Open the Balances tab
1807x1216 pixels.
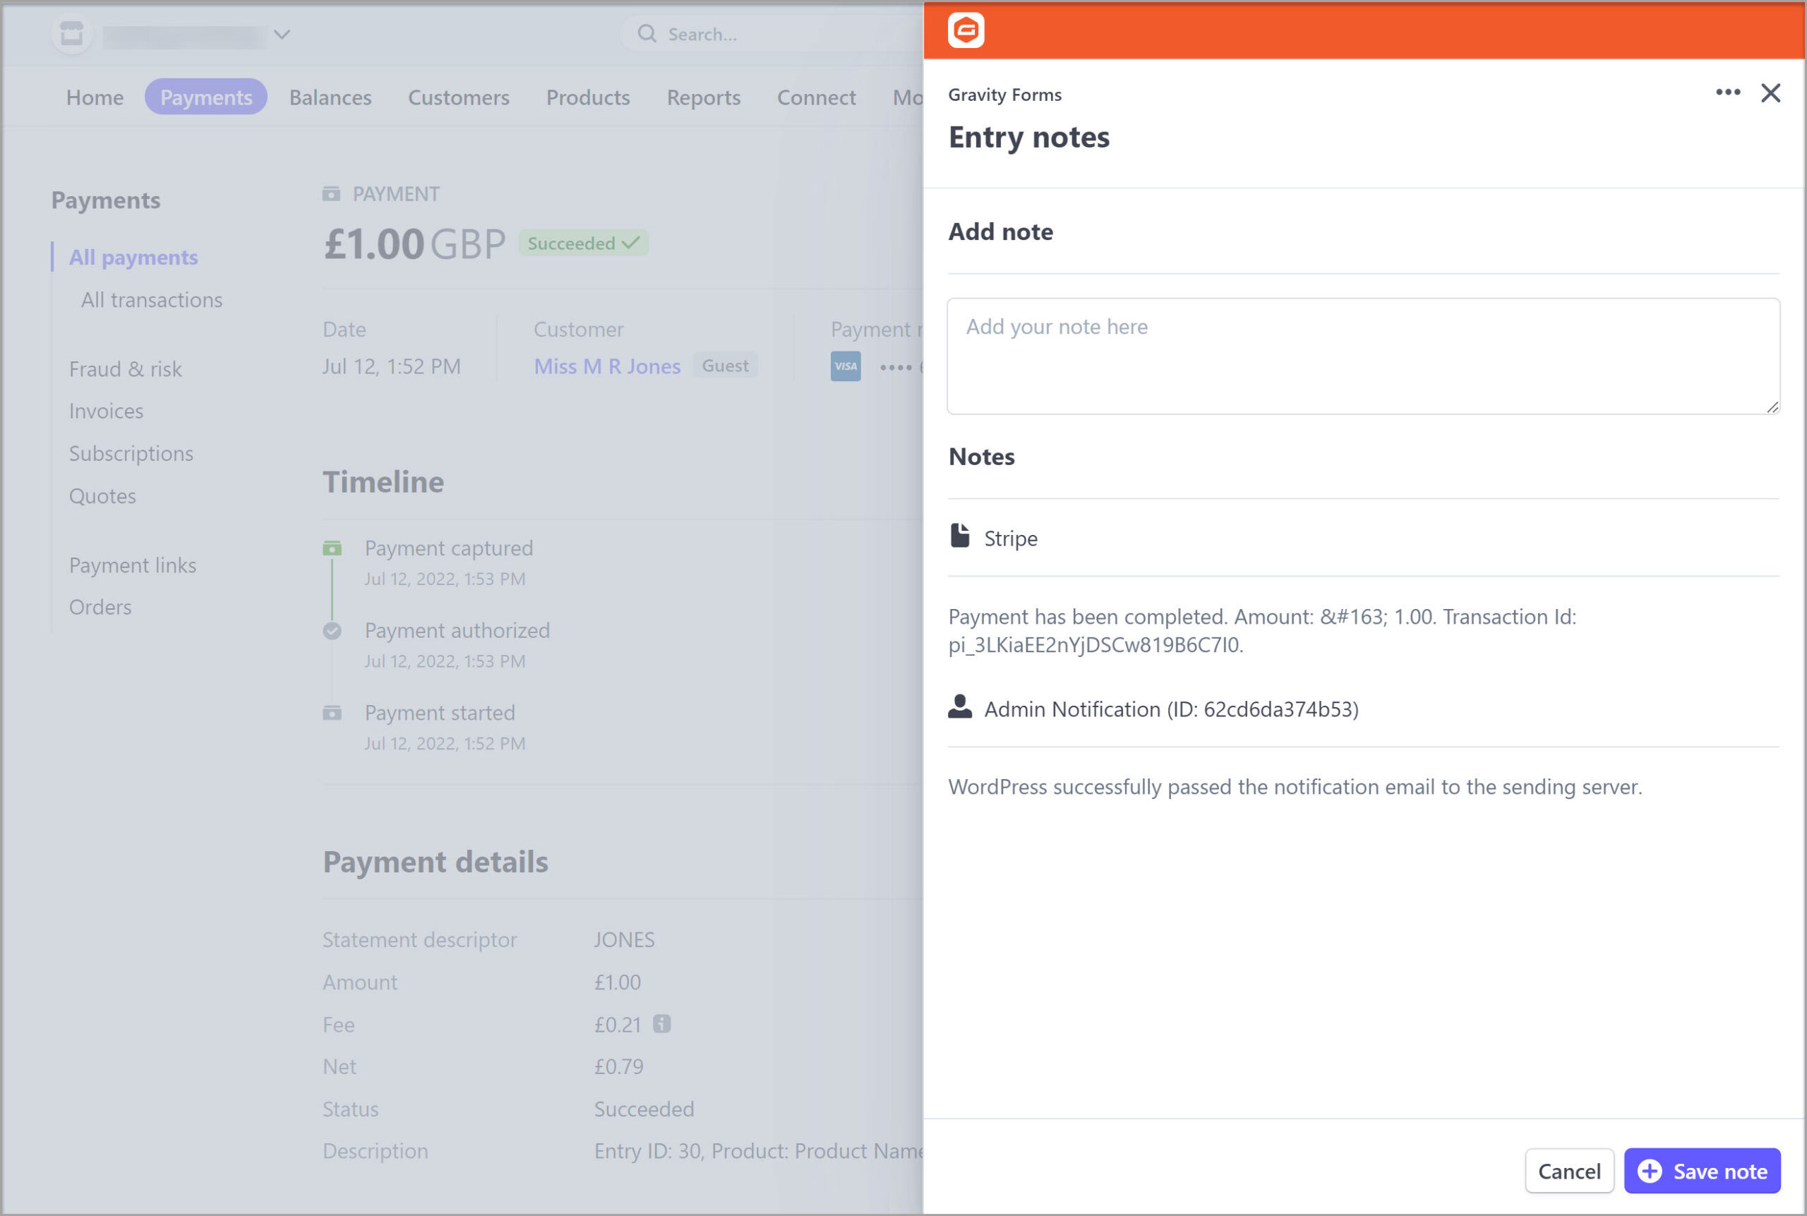[x=330, y=97]
